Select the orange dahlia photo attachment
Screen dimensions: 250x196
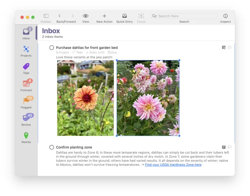coord(85,98)
